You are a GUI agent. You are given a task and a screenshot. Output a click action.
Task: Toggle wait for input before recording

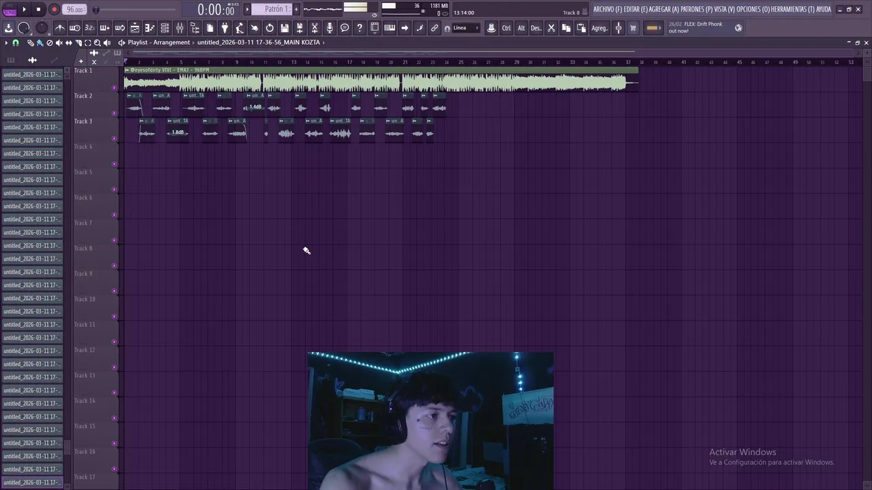click(74, 28)
